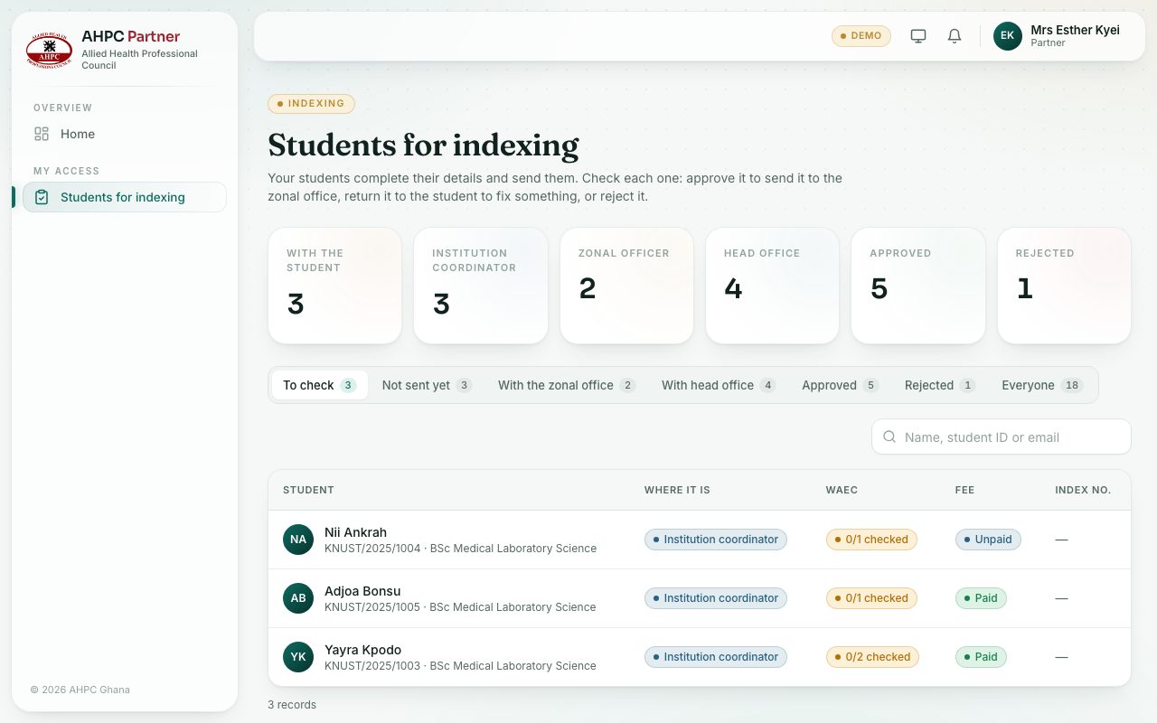This screenshot has width=1157, height=723.
Task: Click the Home grid icon in sidebar
Action: point(42,134)
